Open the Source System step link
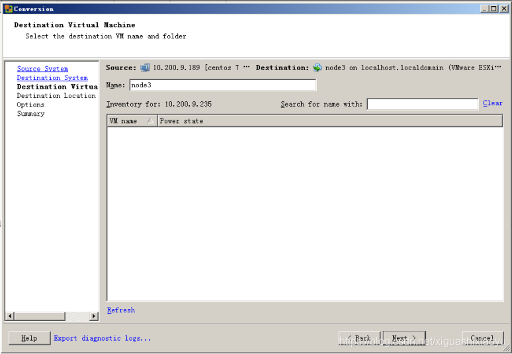The image size is (512, 354). click(42, 69)
